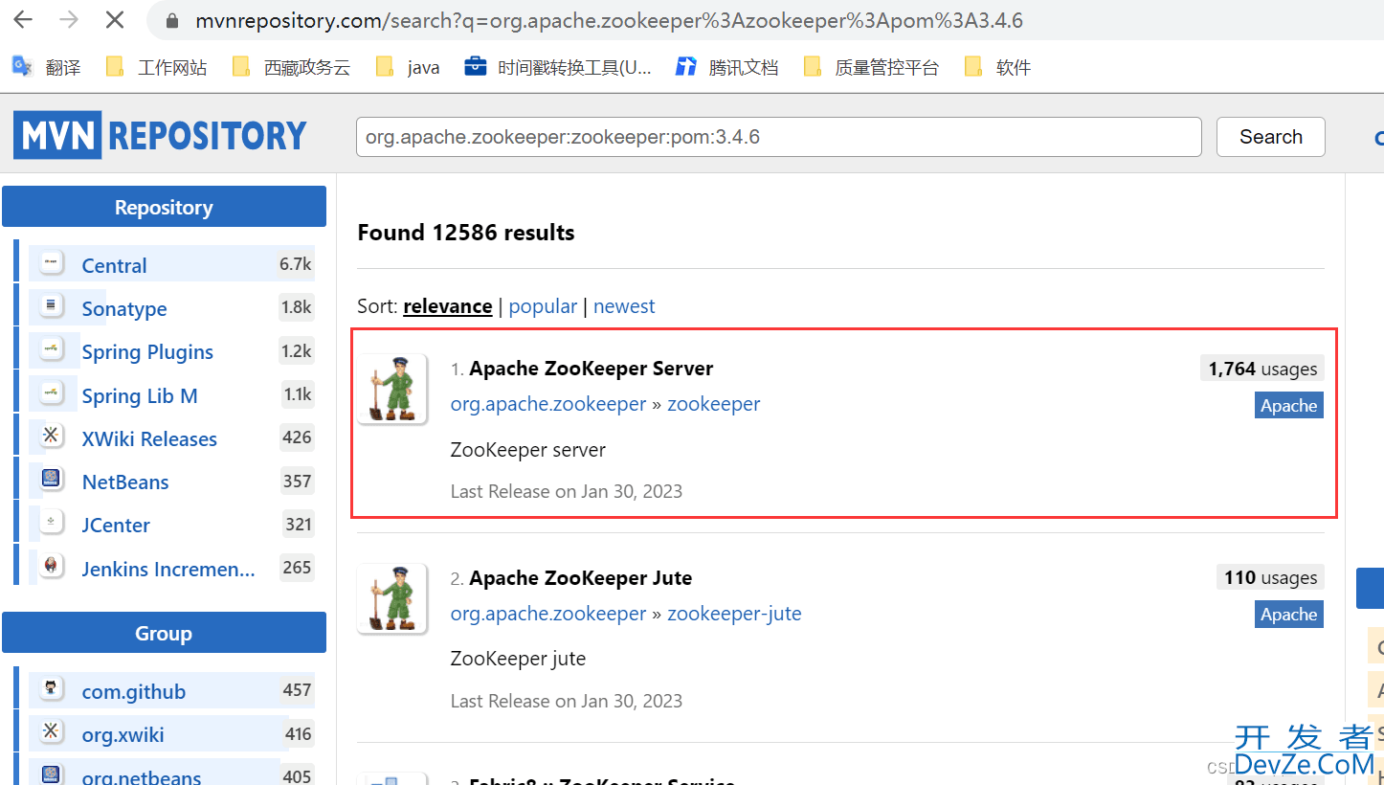
Task: Filter by NetBeans repository
Action: pyautogui.click(x=125, y=482)
